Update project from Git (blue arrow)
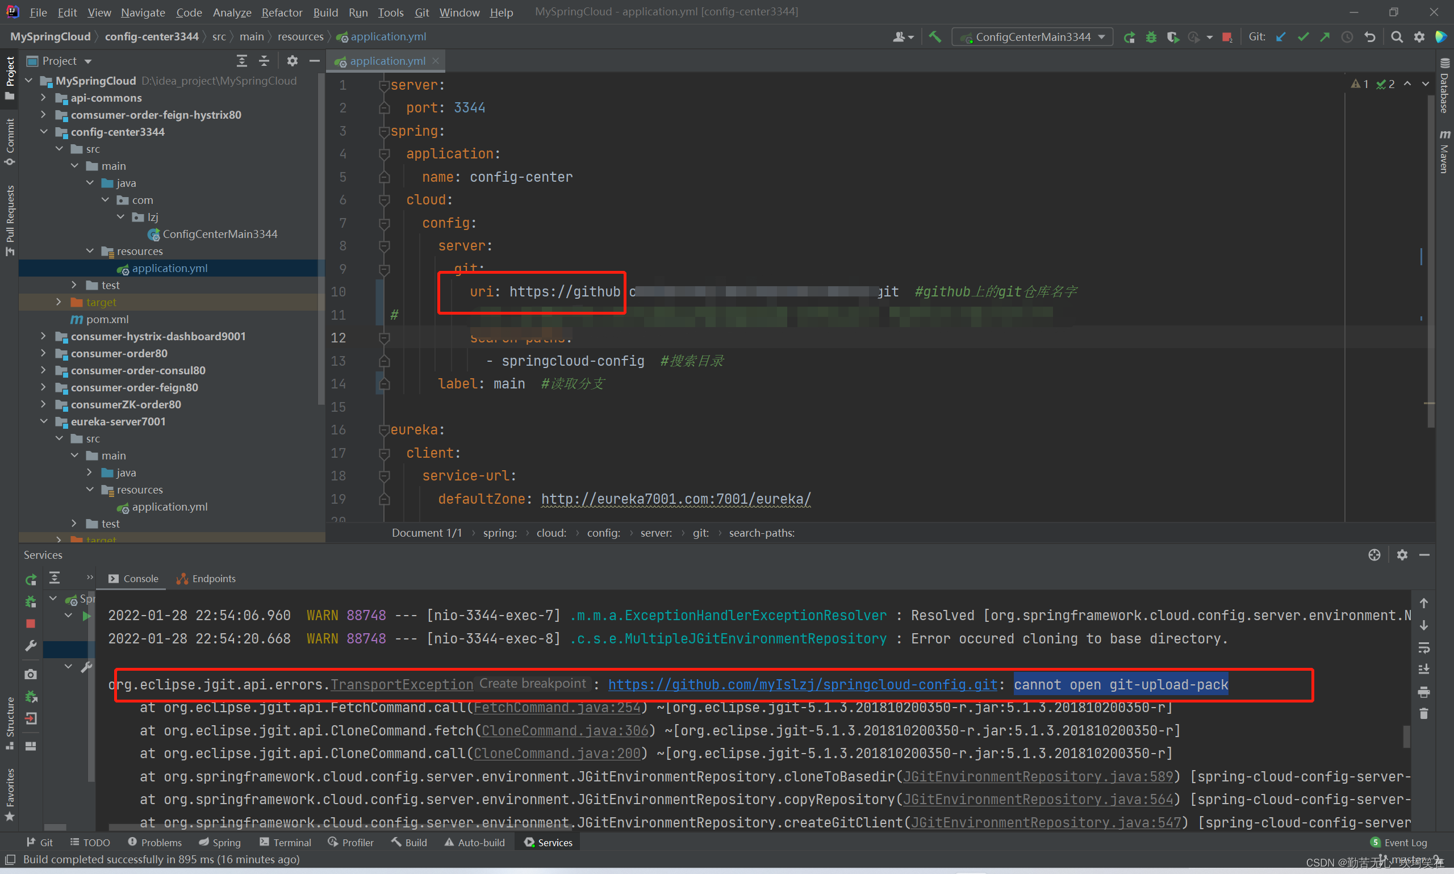The image size is (1454, 874). 1280,36
